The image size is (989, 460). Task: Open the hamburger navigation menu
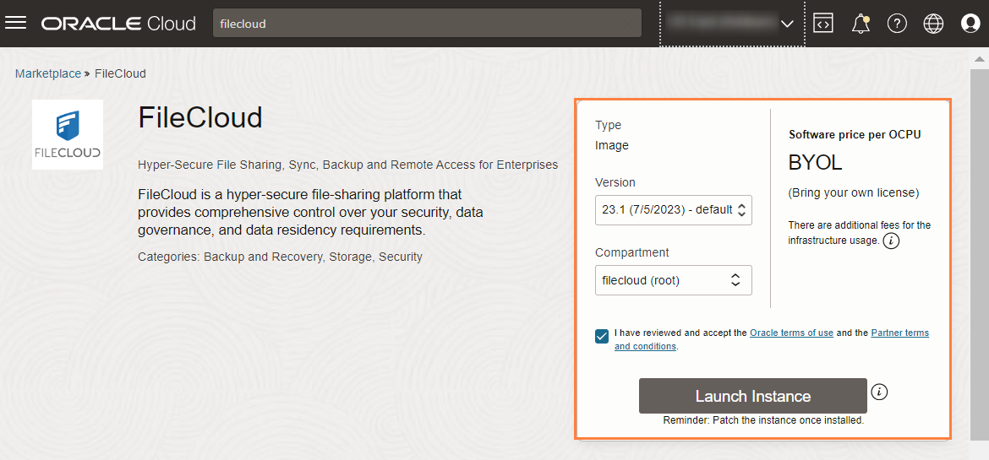[x=17, y=23]
